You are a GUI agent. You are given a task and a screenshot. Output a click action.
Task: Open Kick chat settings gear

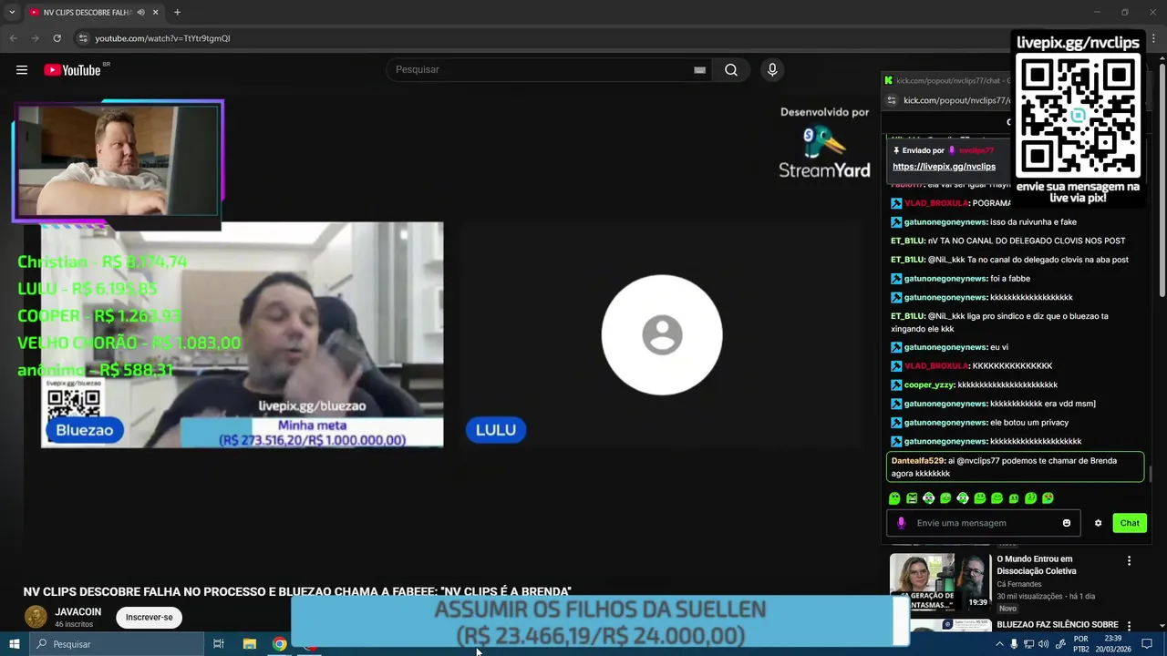click(x=1098, y=523)
